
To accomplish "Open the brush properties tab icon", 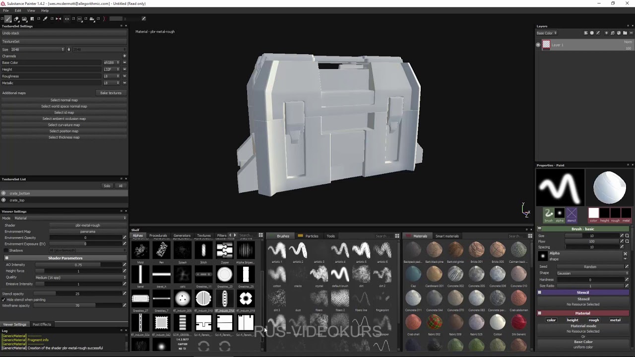I will pos(549,215).
